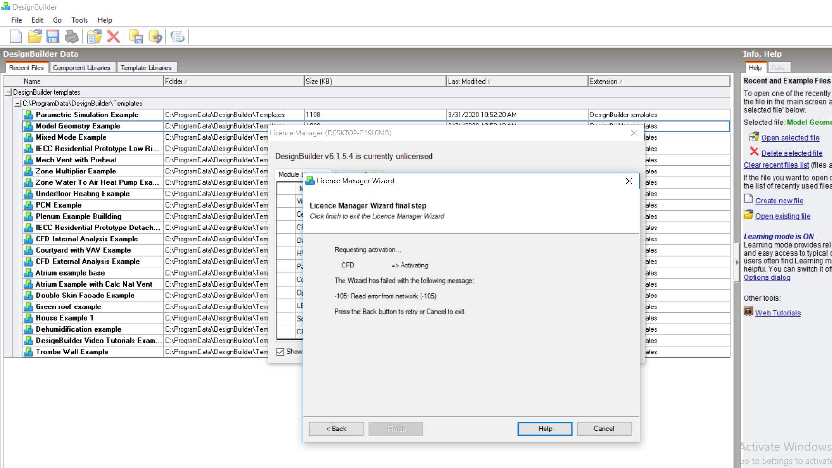Screen dimensions: 832x468
Task: Click the red X delete toolbar icon
Action: [x=113, y=37]
